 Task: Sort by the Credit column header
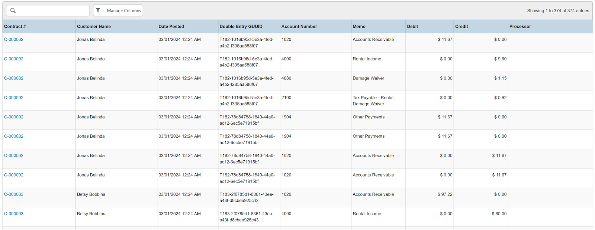[461, 27]
